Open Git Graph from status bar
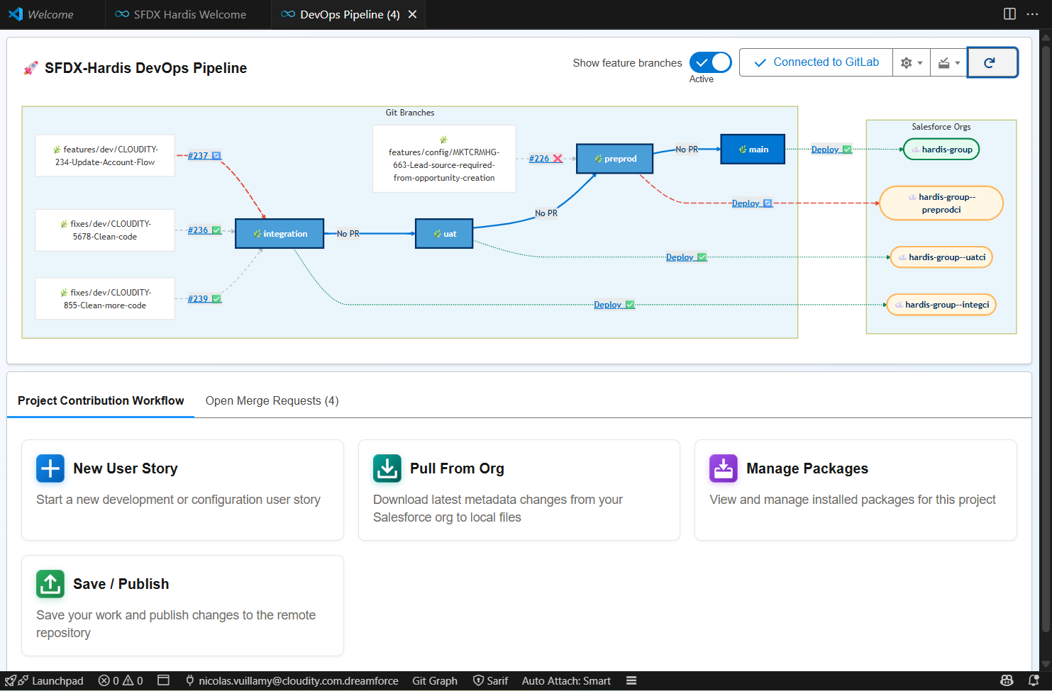Screen dimensions: 1052x691 coord(435,680)
